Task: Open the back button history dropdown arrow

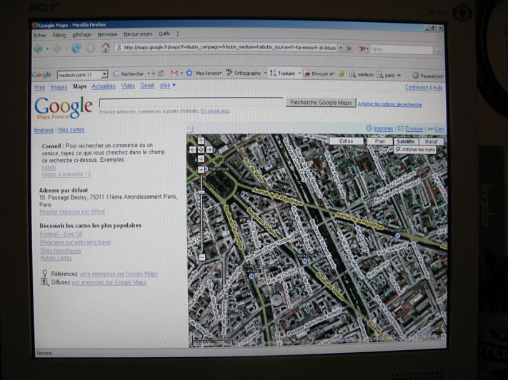Action: [47, 48]
